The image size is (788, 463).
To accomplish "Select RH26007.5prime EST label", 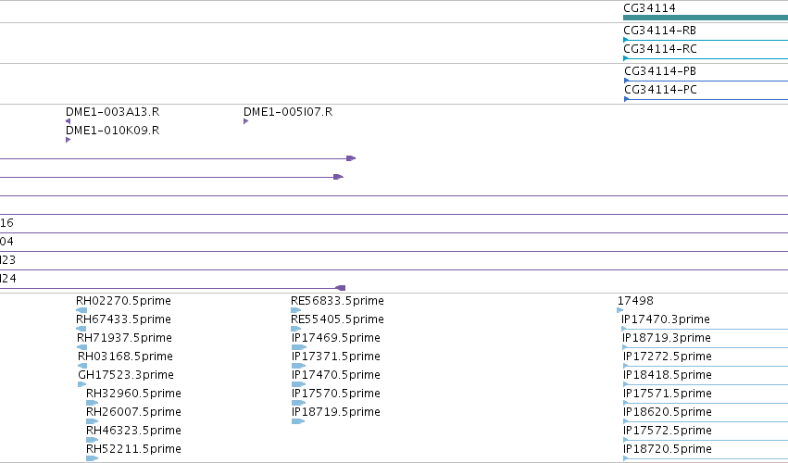I will 133,413.
